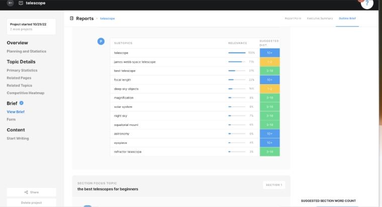Click the Reports icon beside heading
This screenshot has width=382, height=207.
(71, 19)
